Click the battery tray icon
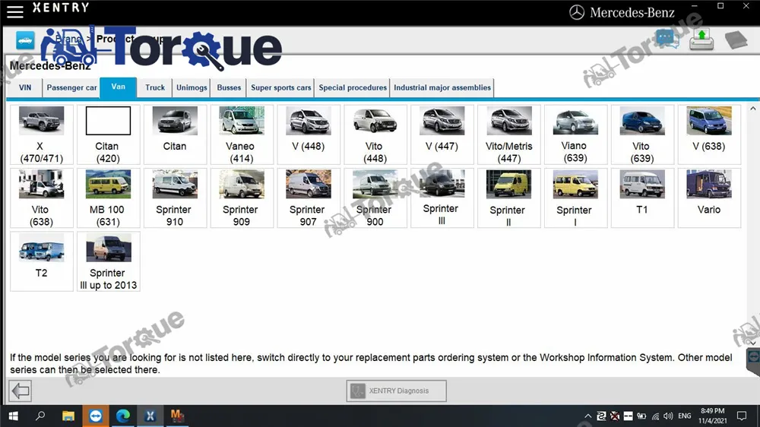 641,416
